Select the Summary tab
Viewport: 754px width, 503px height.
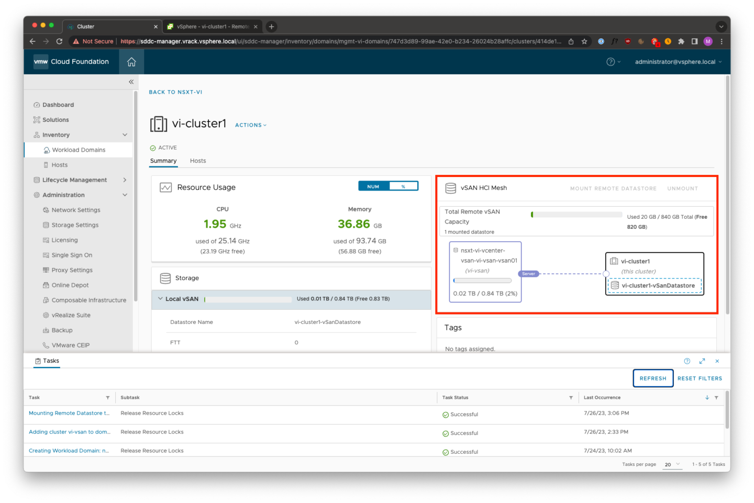pos(163,161)
